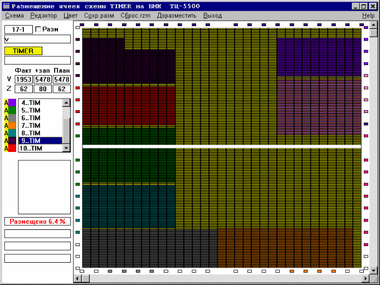Click the Z Факт field 62

(x=24, y=89)
